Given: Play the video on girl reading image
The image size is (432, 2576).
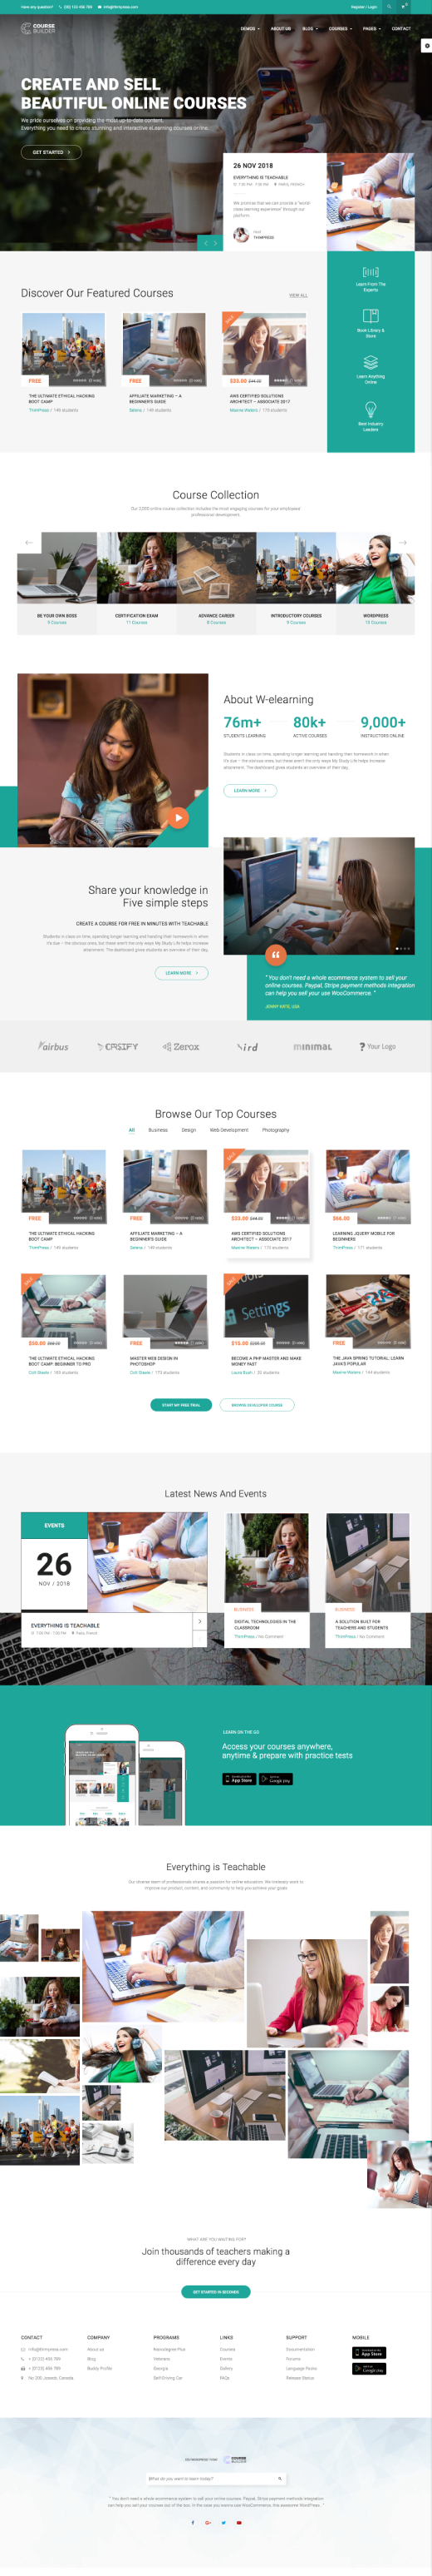Looking at the screenshot, I should (x=179, y=817).
